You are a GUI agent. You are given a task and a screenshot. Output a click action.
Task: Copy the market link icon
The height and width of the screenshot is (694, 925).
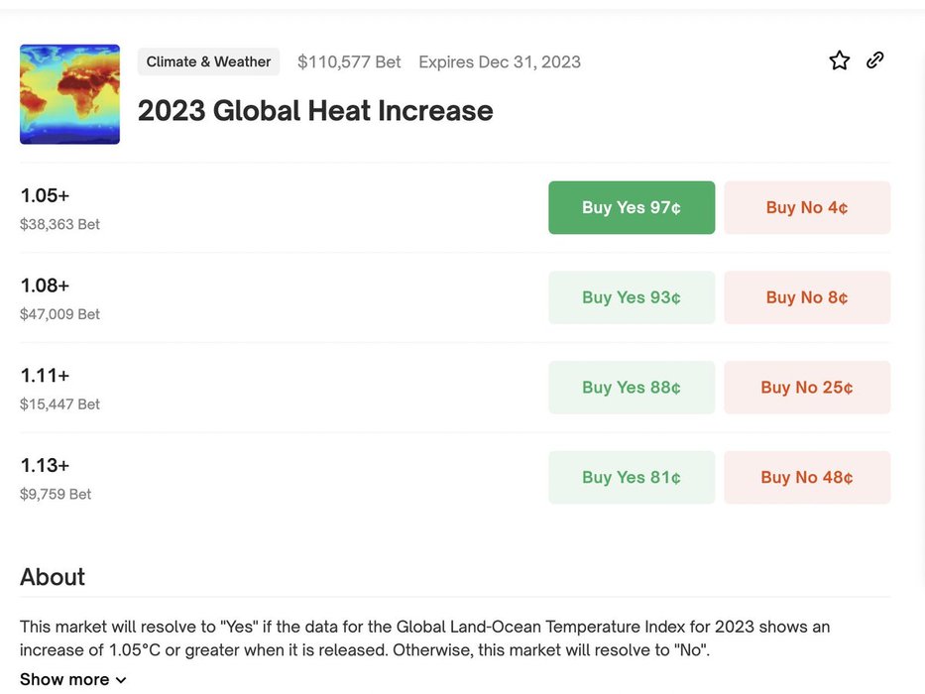pos(874,60)
